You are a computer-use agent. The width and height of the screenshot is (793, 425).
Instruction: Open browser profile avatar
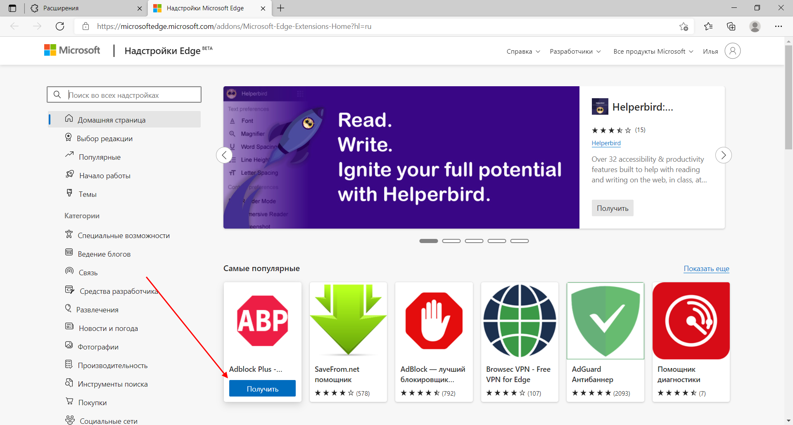tap(755, 26)
